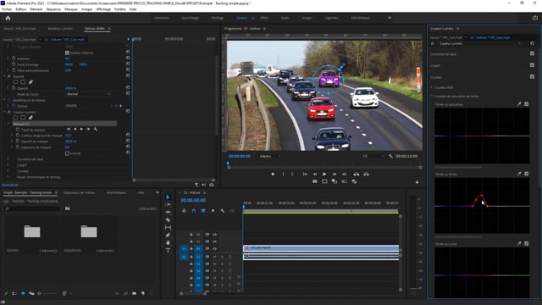Screen dimensions: 542x305
Task: Enable the Inversé mask checkbox
Action: click(x=67, y=153)
